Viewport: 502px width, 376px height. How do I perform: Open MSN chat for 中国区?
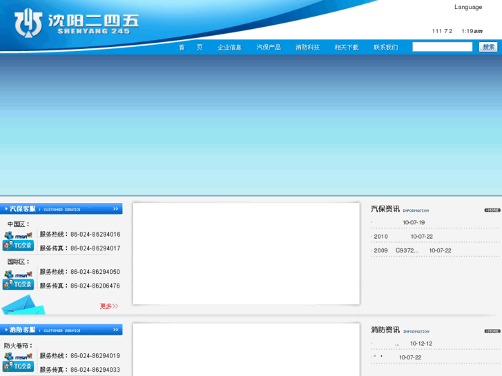18,235
